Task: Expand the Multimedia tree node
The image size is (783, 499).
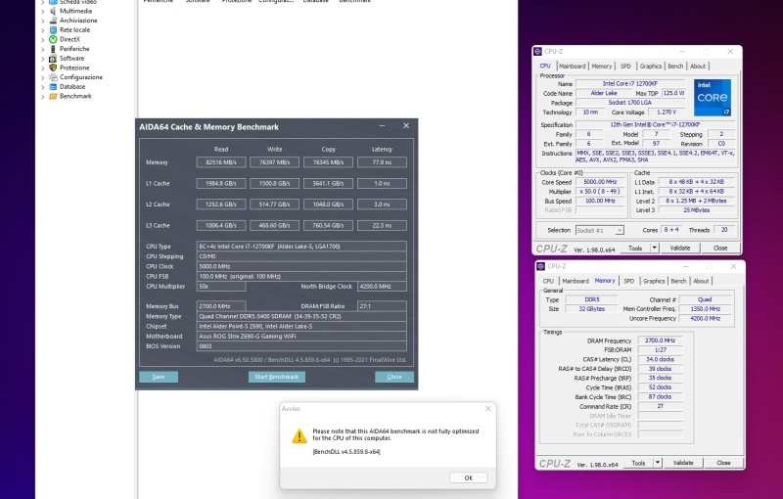Action: (42, 11)
